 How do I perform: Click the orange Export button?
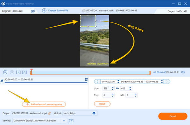173,116
